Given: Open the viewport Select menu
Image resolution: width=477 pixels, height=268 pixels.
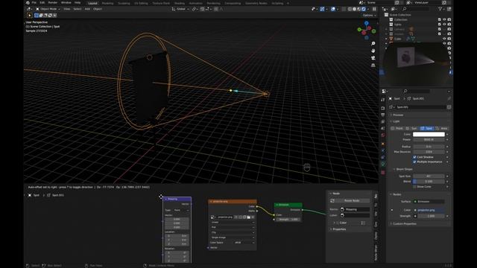Looking at the screenshot, I should click(x=78, y=9).
